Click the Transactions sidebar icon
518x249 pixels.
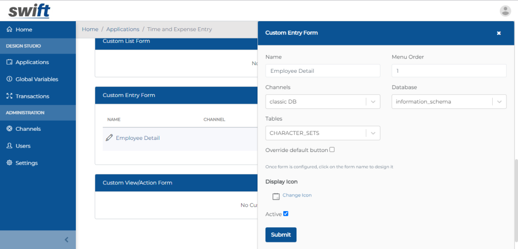9,96
